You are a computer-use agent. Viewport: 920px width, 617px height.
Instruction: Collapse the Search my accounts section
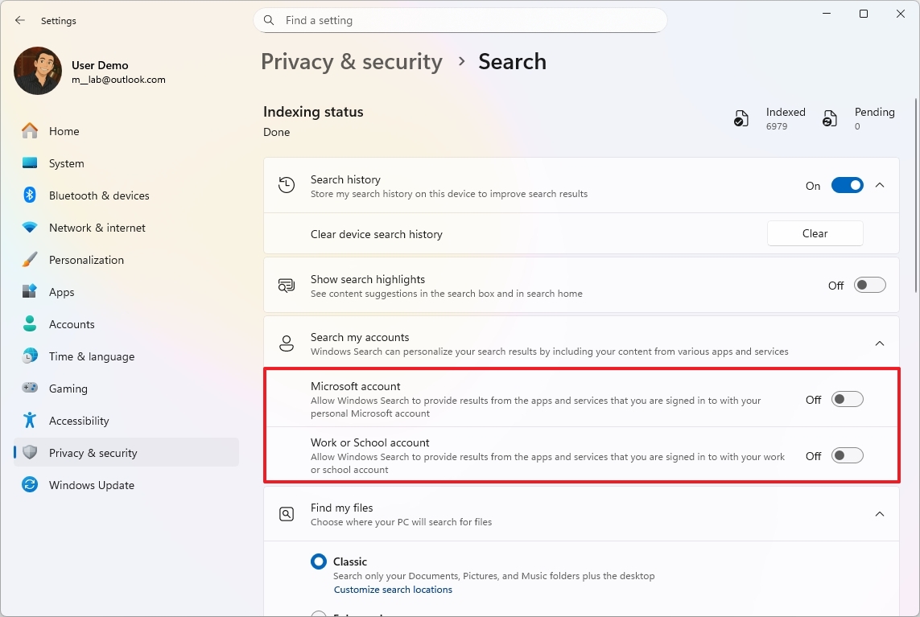point(880,343)
